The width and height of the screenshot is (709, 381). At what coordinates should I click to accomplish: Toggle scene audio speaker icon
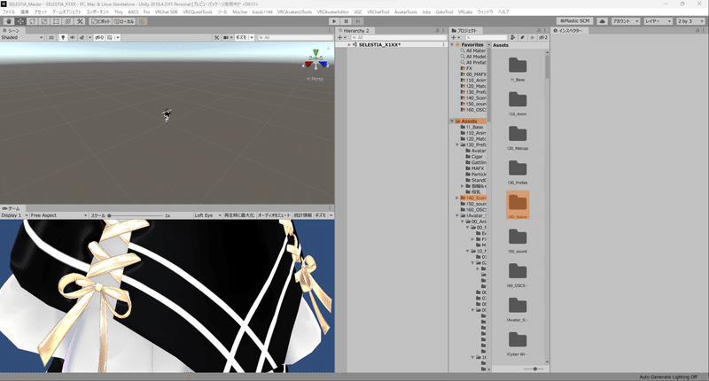pyautogui.click(x=73, y=37)
